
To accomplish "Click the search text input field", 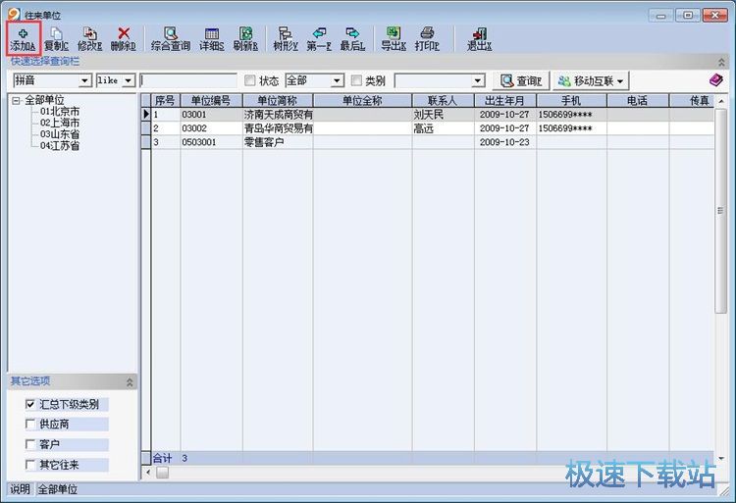I will (188, 80).
